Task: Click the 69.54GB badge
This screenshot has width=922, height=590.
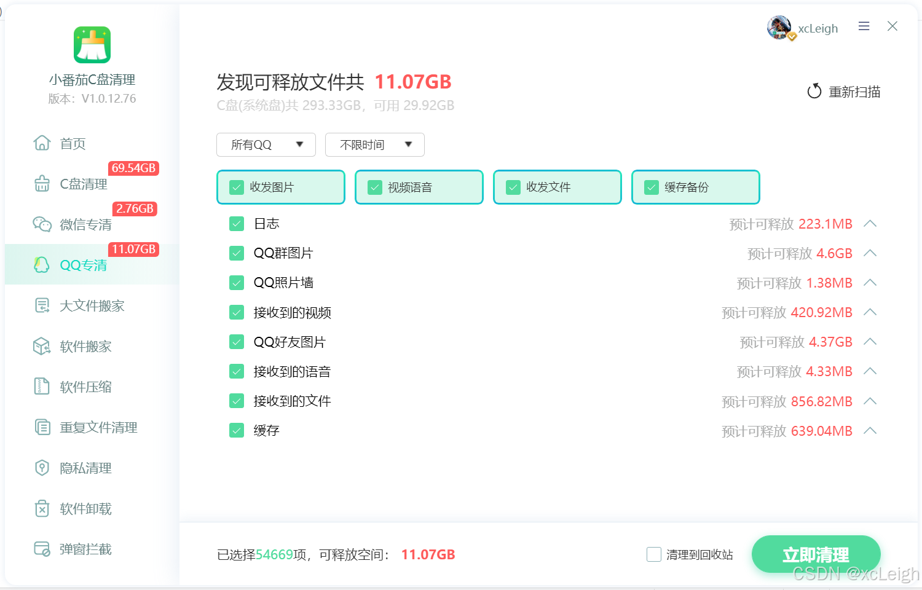Action: point(133,168)
